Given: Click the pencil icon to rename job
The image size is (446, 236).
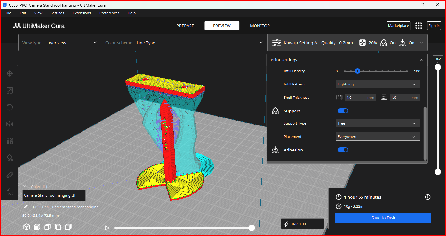Looking at the screenshot, I should (25, 207).
